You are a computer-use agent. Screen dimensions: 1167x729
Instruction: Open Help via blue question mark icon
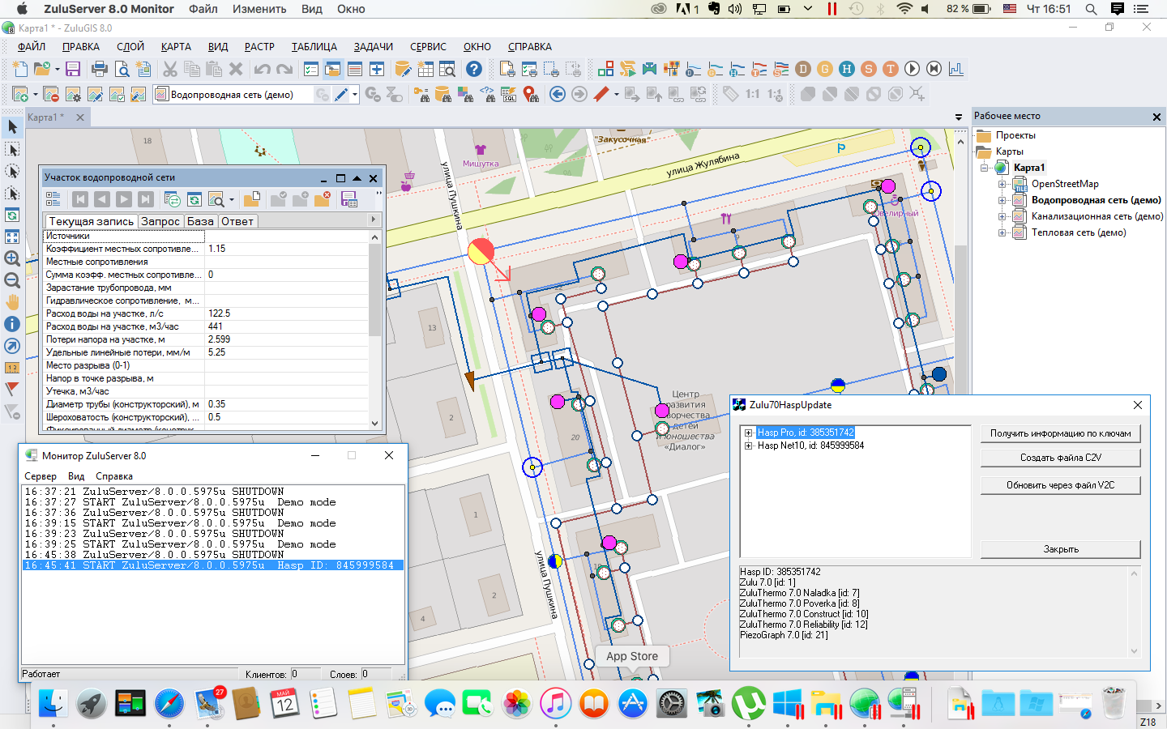click(x=474, y=69)
